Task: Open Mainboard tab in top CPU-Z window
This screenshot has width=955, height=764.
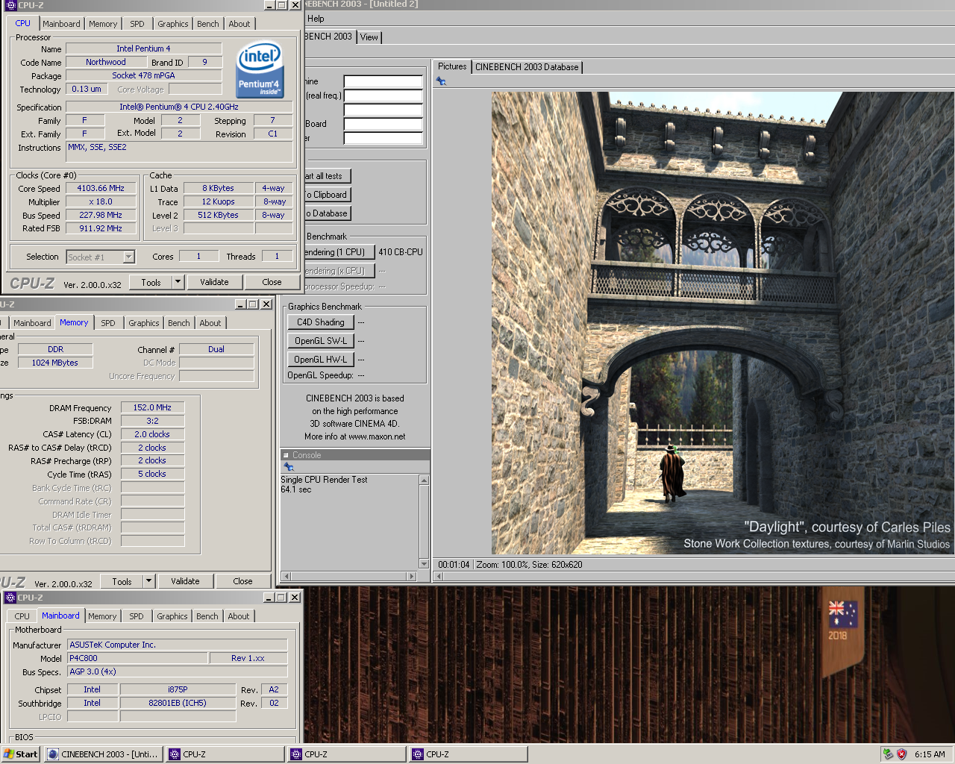Action: 61,24
